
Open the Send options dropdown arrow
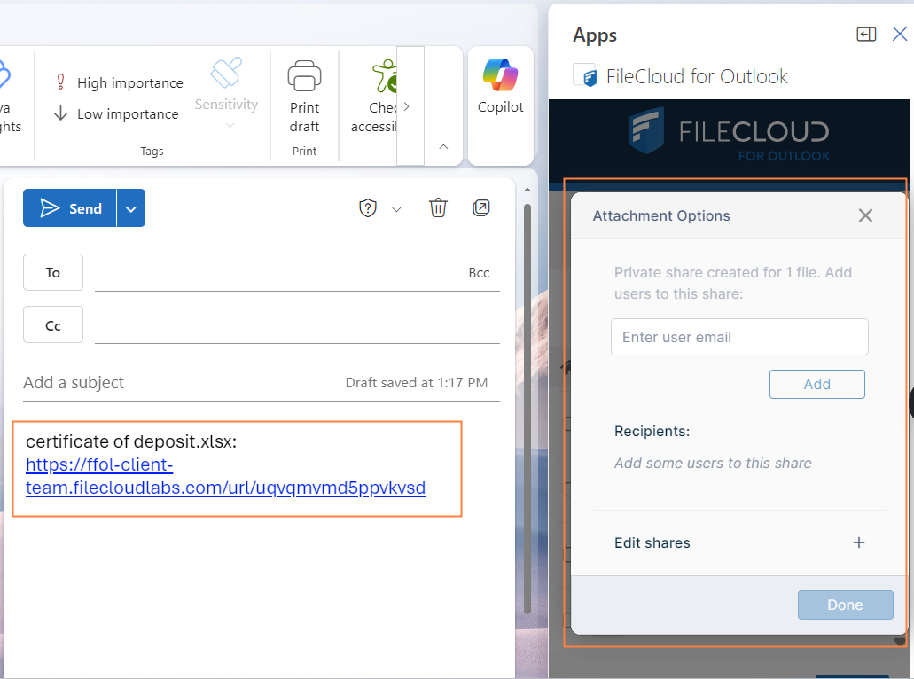(131, 208)
